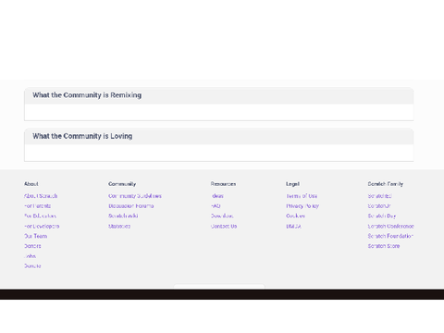Open the For Educators link
444x333 pixels.
[40, 216]
